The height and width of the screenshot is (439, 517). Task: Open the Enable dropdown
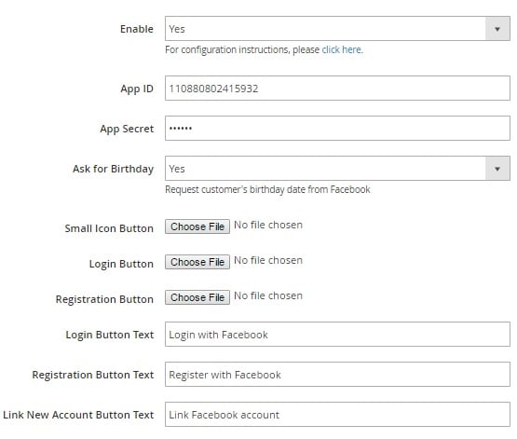pos(337,29)
